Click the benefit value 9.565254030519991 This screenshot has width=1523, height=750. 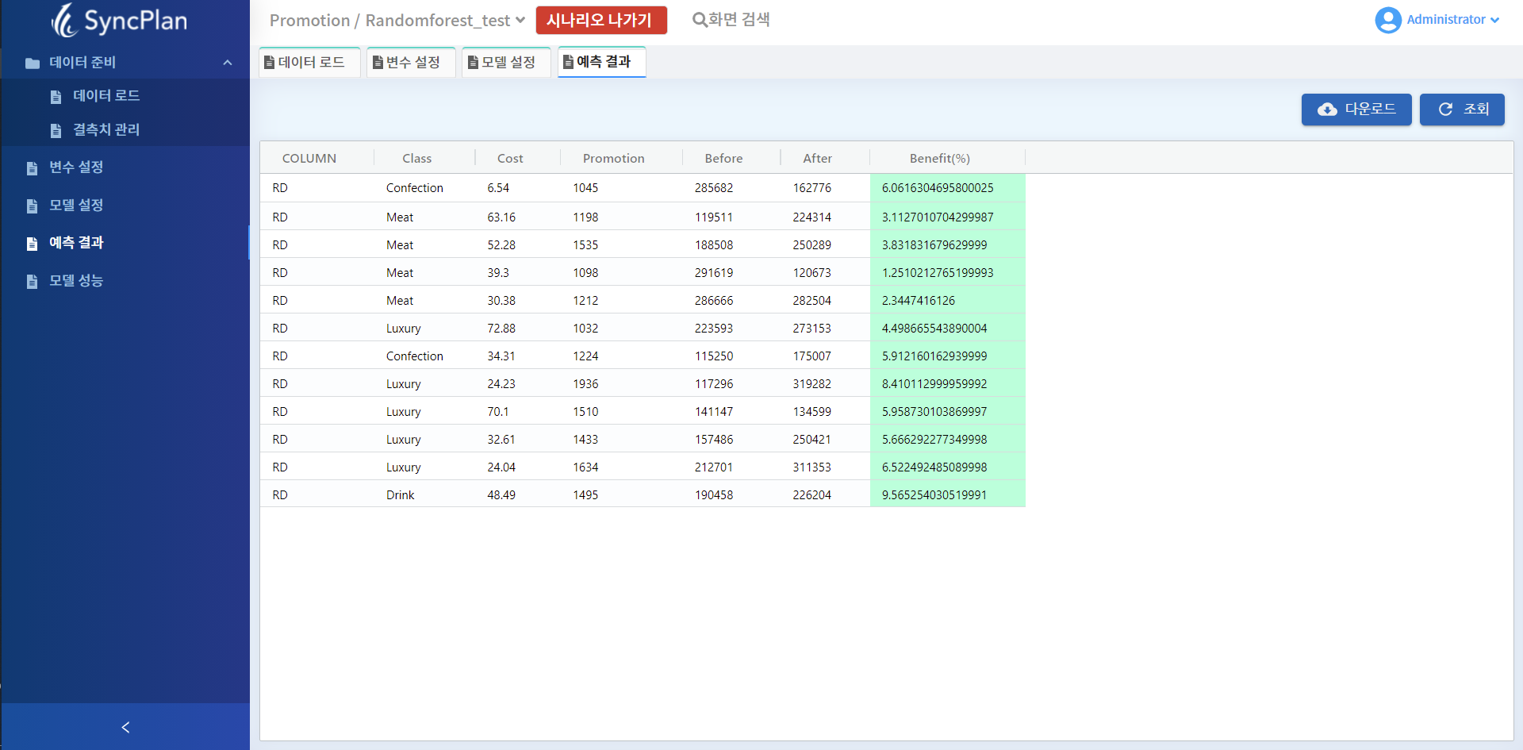pos(934,495)
